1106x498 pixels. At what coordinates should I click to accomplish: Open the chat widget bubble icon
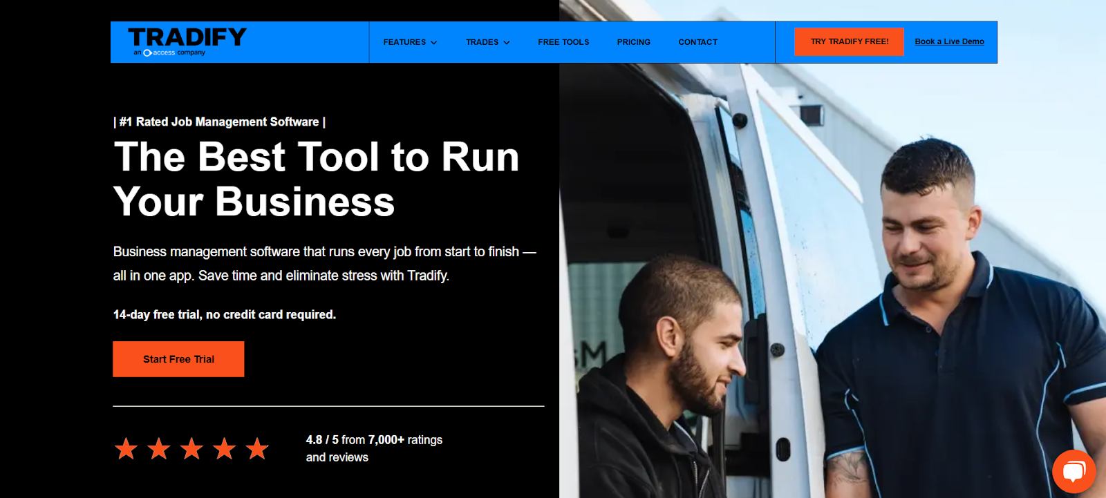tap(1074, 472)
